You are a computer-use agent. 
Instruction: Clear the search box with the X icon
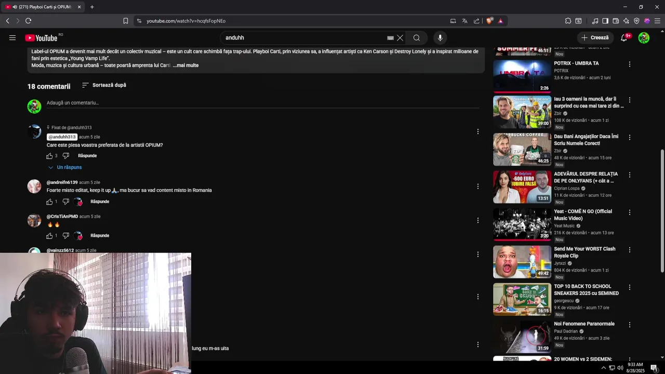[400, 38]
